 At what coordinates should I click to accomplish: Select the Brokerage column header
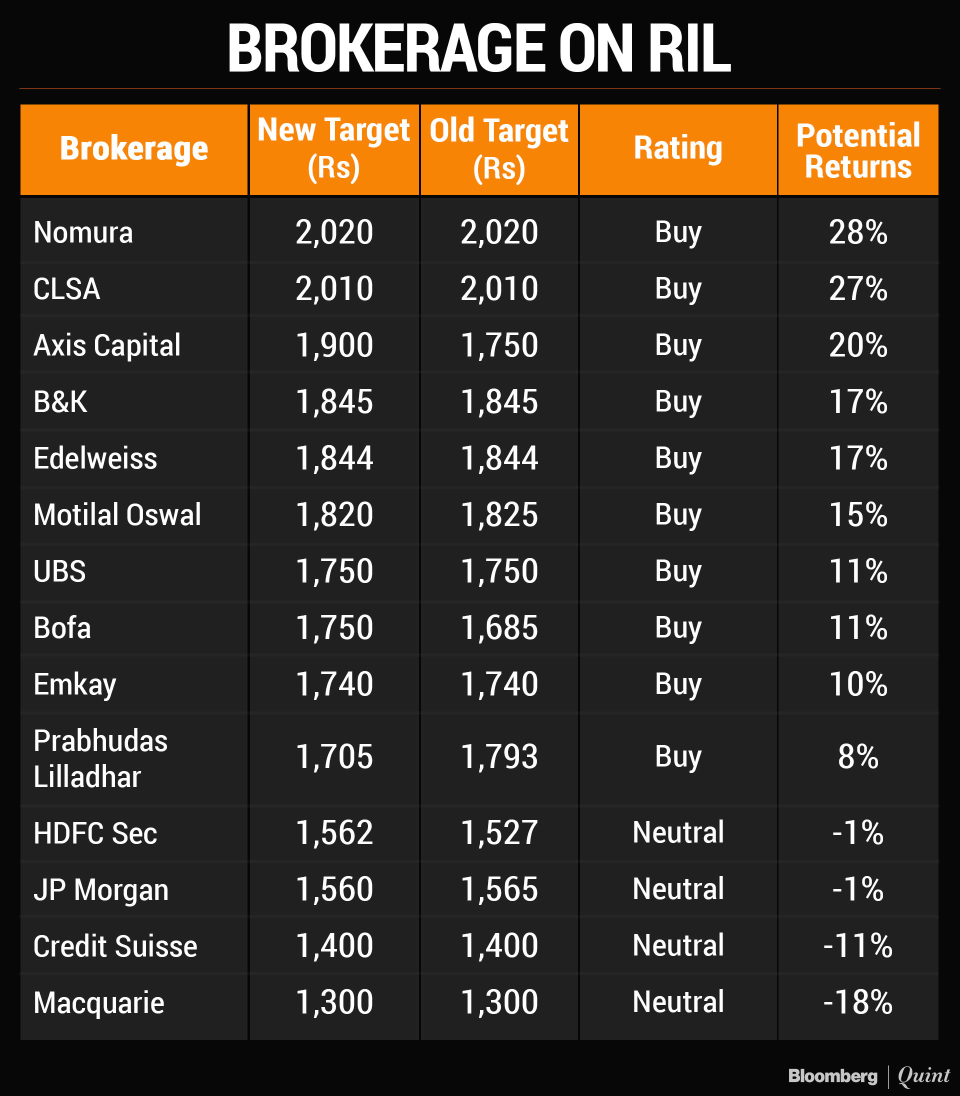[x=134, y=149]
